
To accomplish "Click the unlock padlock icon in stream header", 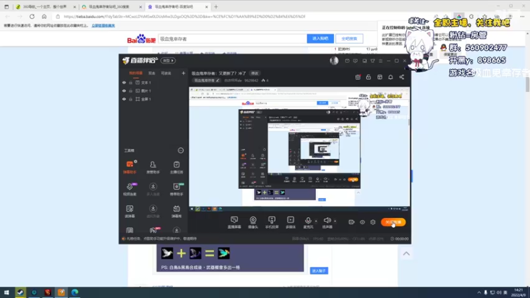I will pyautogui.click(x=368, y=77).
